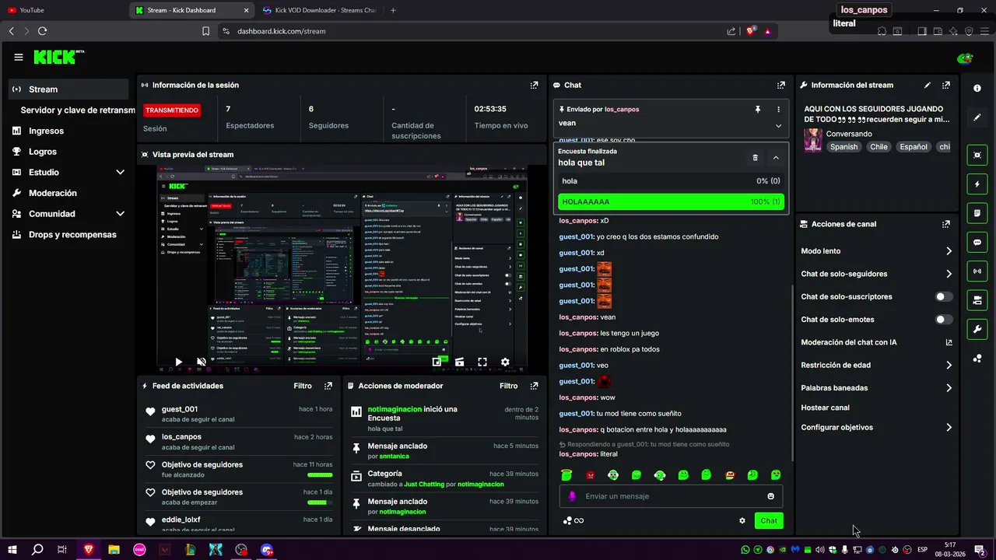Toggle the wrench widget in right rail
Screen dimensions: 996x560
(977, 329)
